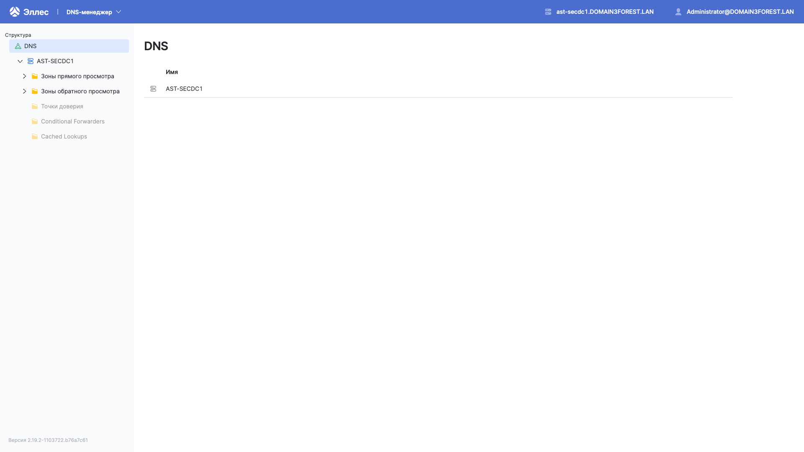804x452 pixels.
Task: Click the Эллес logo icon
Action: point(14,12)
